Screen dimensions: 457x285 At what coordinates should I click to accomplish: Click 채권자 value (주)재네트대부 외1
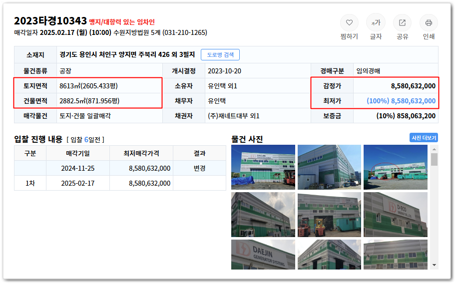233,116
